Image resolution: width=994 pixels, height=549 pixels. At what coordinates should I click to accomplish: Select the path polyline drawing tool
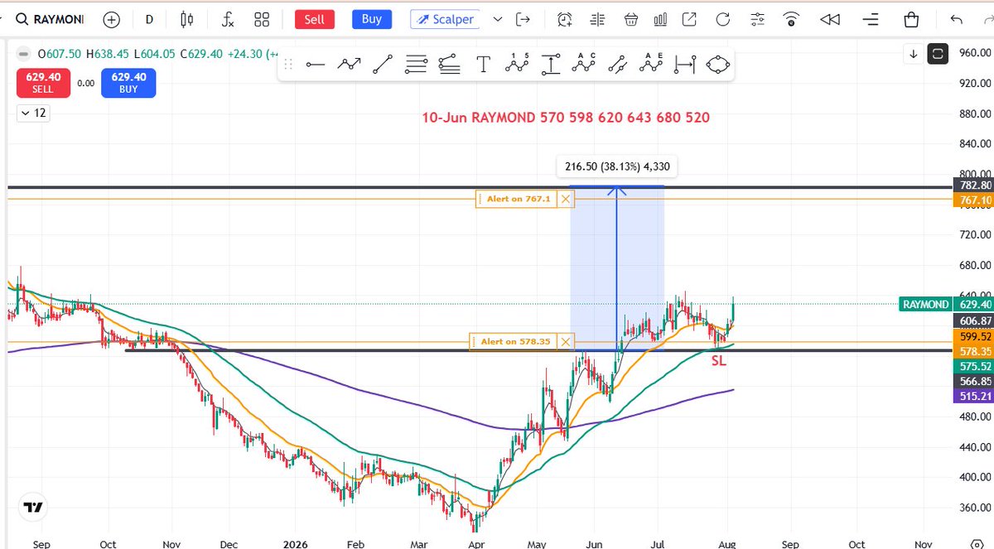[x=349, y=64]
